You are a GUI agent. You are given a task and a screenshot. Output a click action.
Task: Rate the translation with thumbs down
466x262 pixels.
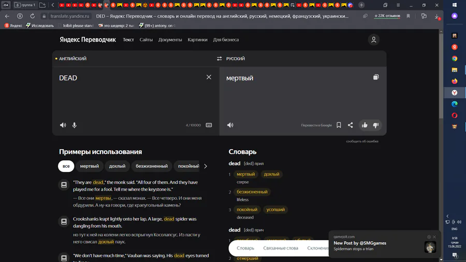point(376,125)
